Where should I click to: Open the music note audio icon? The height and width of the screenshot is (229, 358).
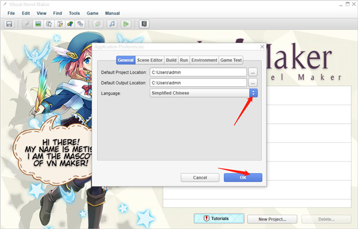[112, 24]
